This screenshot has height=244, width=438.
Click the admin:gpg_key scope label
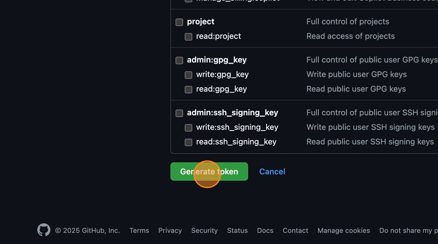click(x=217, y=60)
